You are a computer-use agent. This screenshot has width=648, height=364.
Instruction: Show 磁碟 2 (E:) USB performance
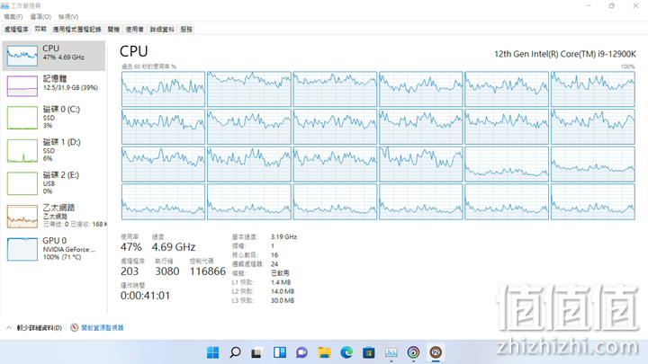[x=54, y=183]
